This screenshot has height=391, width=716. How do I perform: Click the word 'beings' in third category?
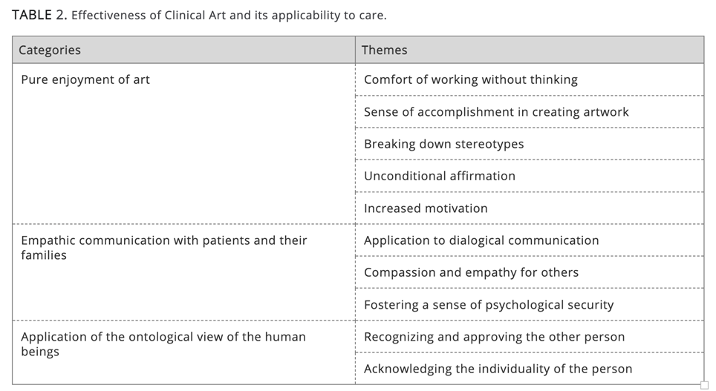[40, 352]
